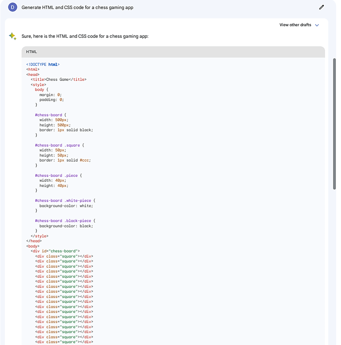Click the HTML label in the code header
The width and height of the screenshot is (341, 345).
pyautogui.click(x=31, y=52)
